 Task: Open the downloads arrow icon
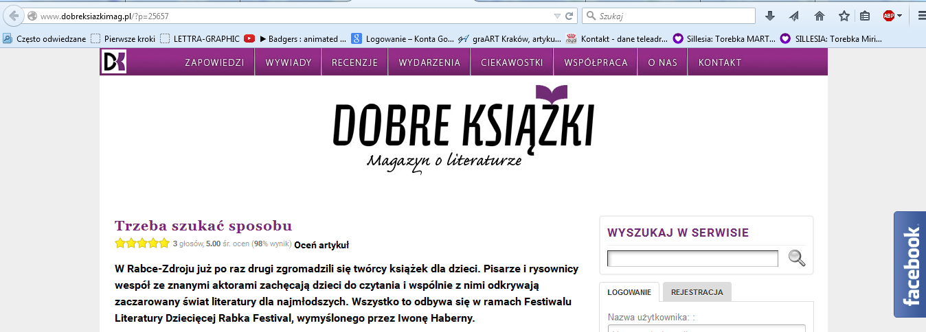(770, 16)
